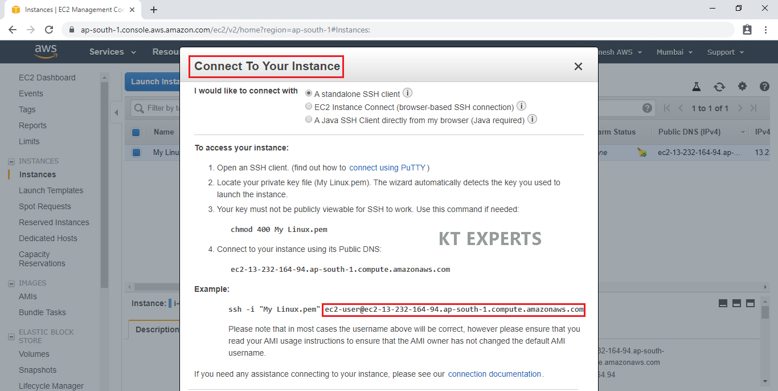Viewport: 778px width, 391px height.
Task: Go to last page of results
Action: (754, 108)
